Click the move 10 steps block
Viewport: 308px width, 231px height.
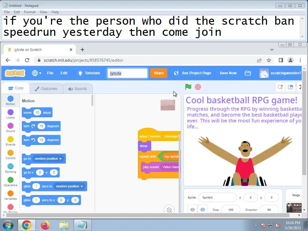click(37, 112)
